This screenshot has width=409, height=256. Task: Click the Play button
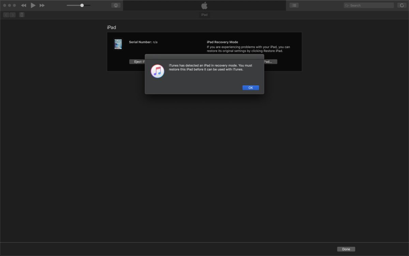click(x=33, y=5)
